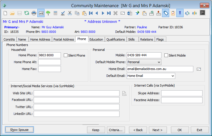This screenshot has width=212, height=136.
Task: Click the LinkedIn URL field
Action: pyautogui.click(x=76, y=114)
